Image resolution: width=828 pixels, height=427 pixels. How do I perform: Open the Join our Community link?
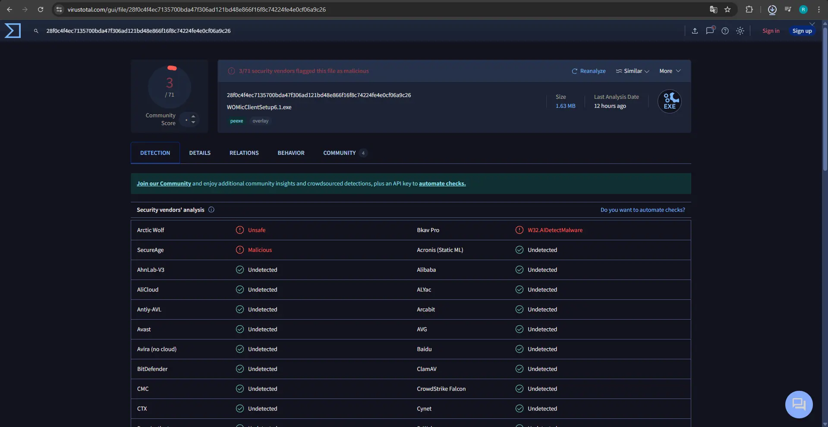pos(164,183)
